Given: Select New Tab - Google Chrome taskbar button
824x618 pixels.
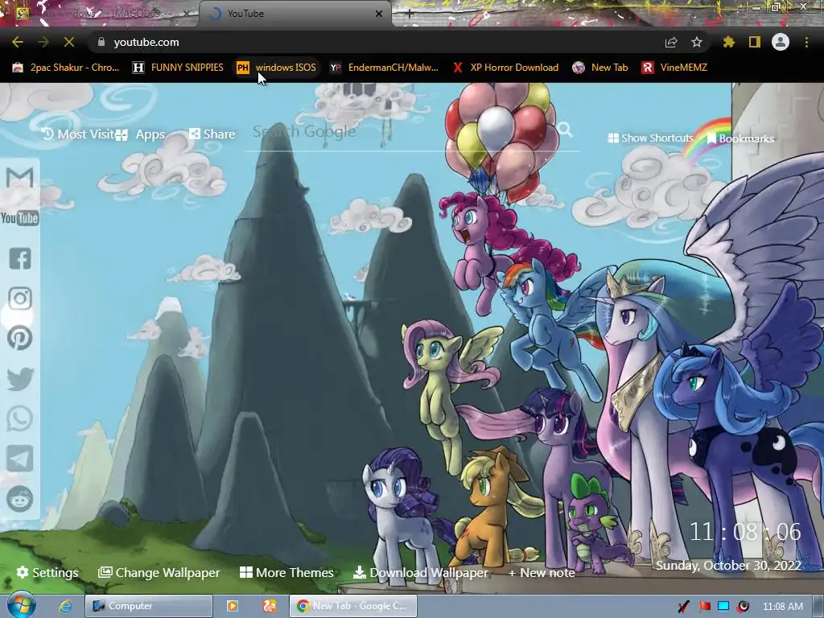Looking at the screenshot, I should (353, 606).
